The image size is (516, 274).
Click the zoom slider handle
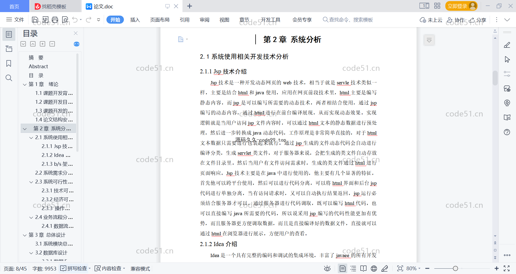[x=455, y=268]
